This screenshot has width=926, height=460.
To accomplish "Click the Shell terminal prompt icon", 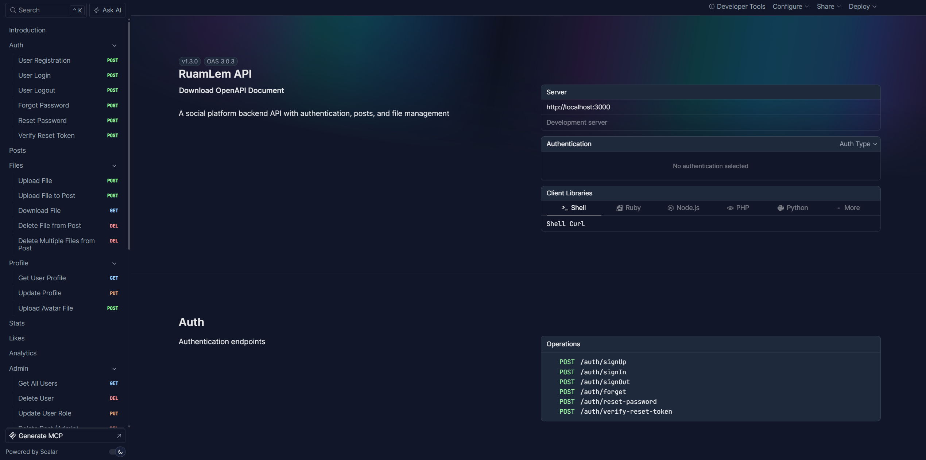I will [565, 208].
